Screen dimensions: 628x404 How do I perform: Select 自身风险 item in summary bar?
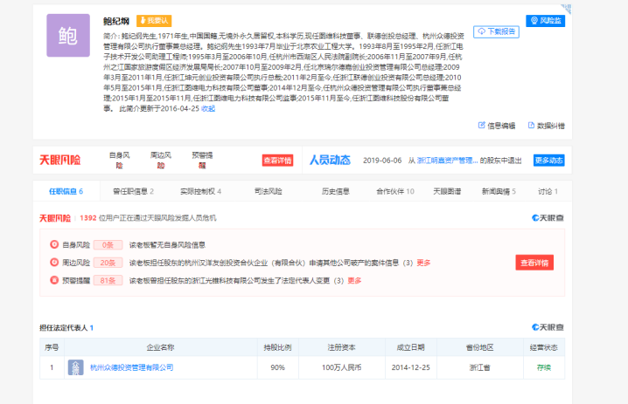119,161
